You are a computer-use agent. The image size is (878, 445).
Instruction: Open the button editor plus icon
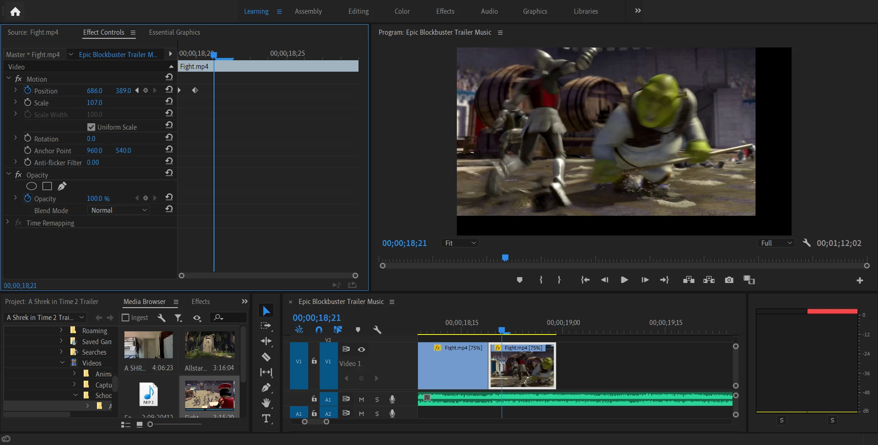click(860, 280)
